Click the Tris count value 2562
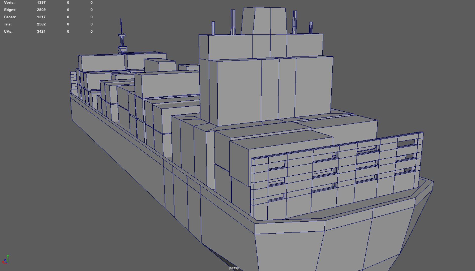Screen dimensions: 475x271 tap(41, 24)
